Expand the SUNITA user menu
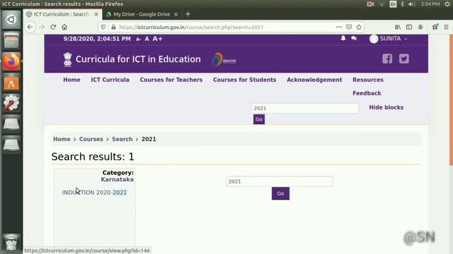Viewport: 453px width, 254px height. (389, 39)
